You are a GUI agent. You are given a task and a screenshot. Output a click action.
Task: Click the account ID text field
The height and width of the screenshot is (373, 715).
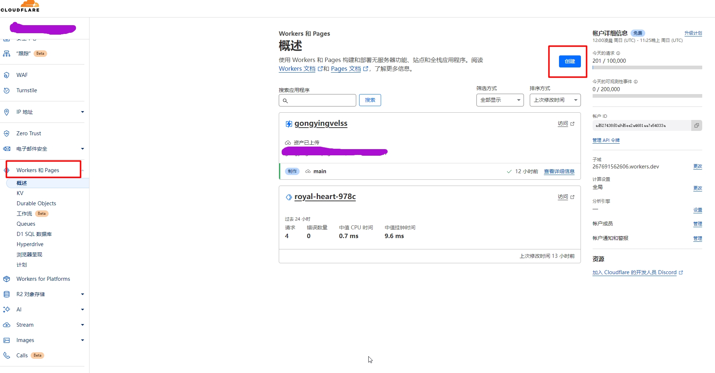coord(642,125)
